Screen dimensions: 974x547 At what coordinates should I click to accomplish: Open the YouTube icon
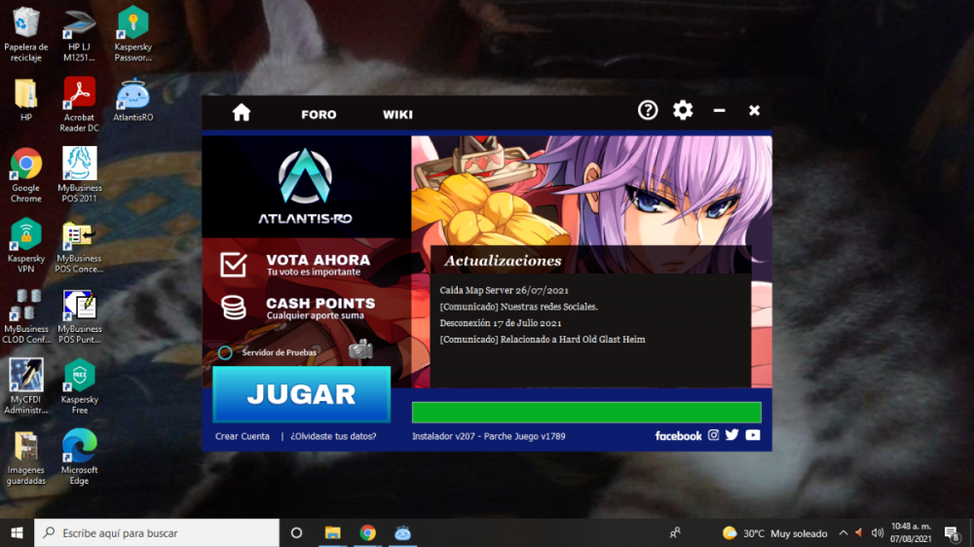[753, 435]
